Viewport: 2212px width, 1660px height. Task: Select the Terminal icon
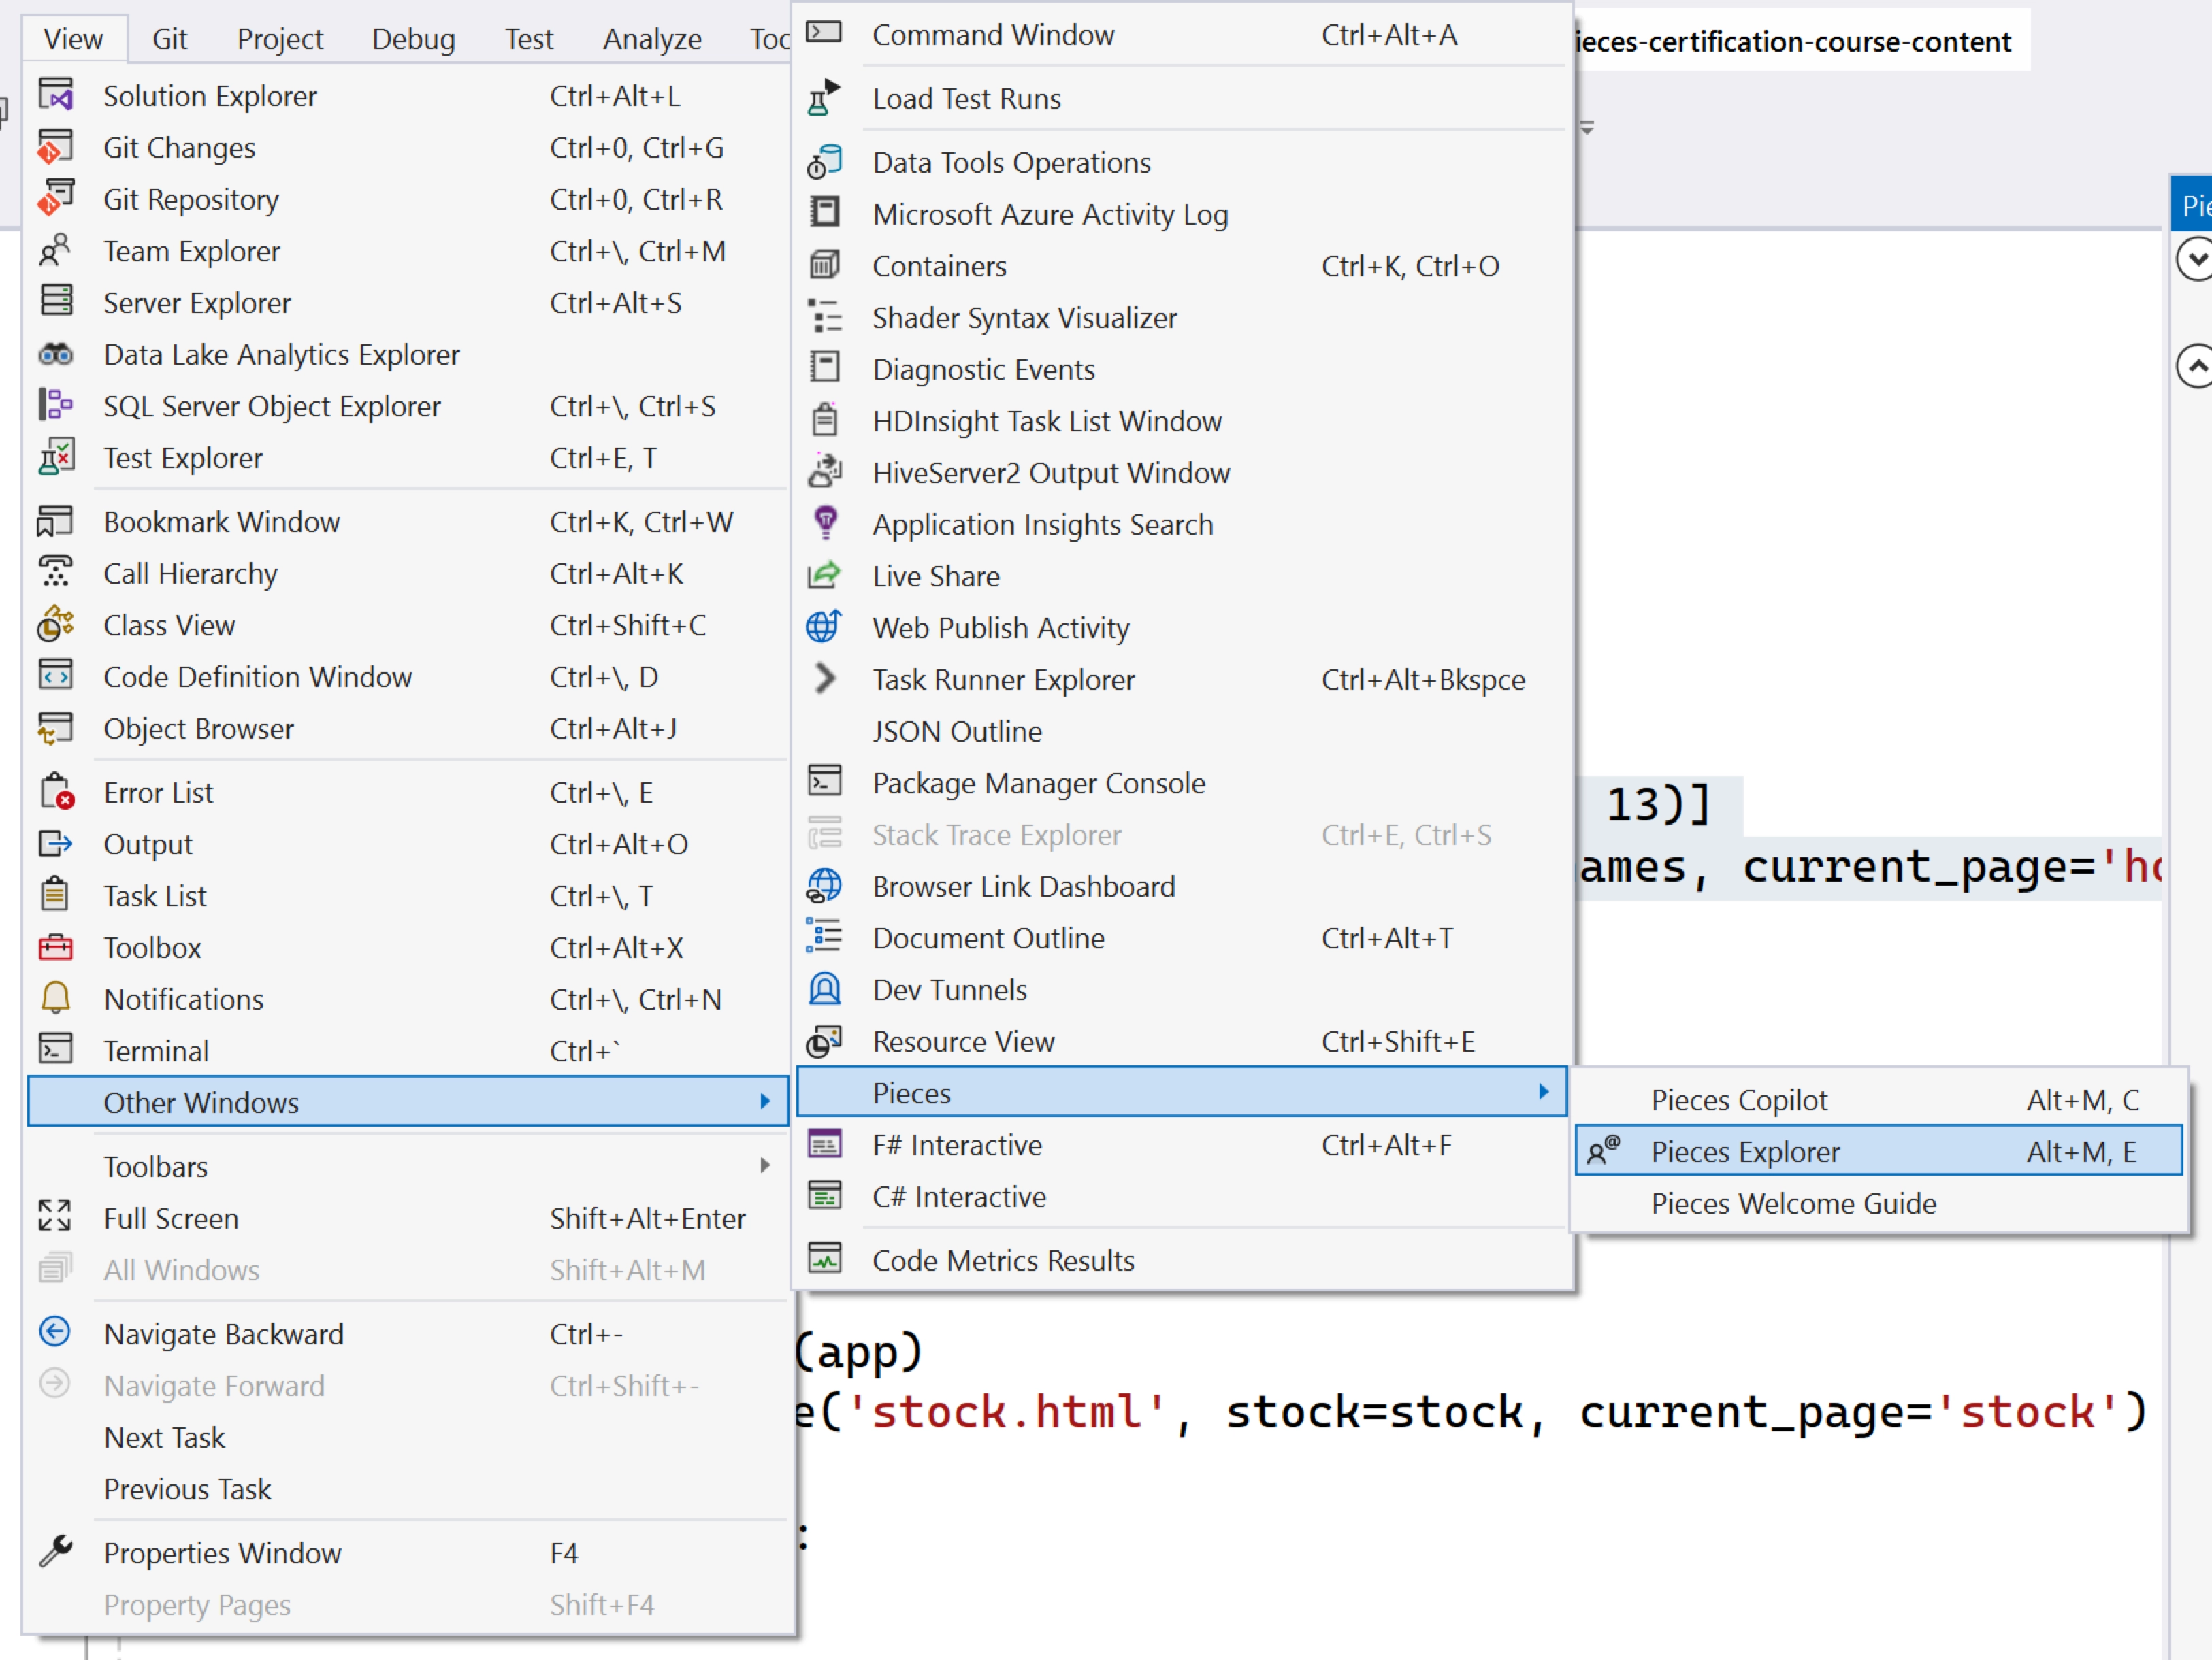57,1049
